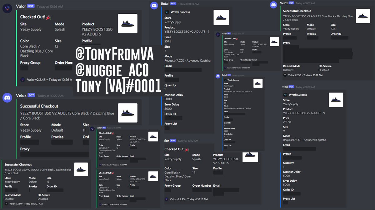
Task: Click 'Enabled' under Restock Mode in Velox size 12 embed
Action: click(x=9, y=199)
